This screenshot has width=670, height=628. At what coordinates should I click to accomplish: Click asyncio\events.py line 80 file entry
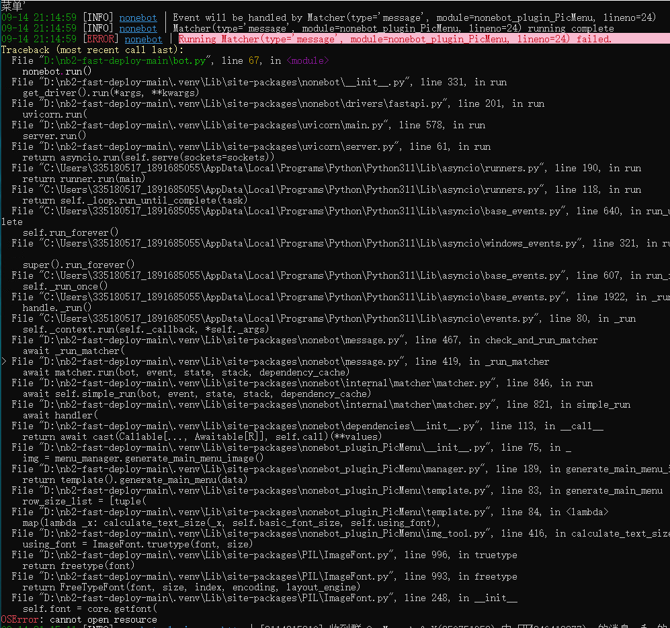[323, 318]
